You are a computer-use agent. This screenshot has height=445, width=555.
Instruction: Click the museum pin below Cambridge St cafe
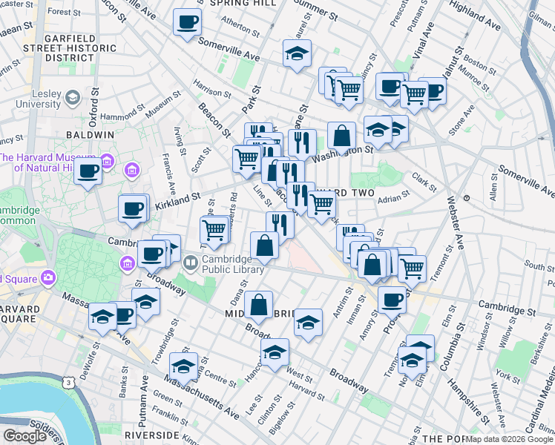pos(128,265)
